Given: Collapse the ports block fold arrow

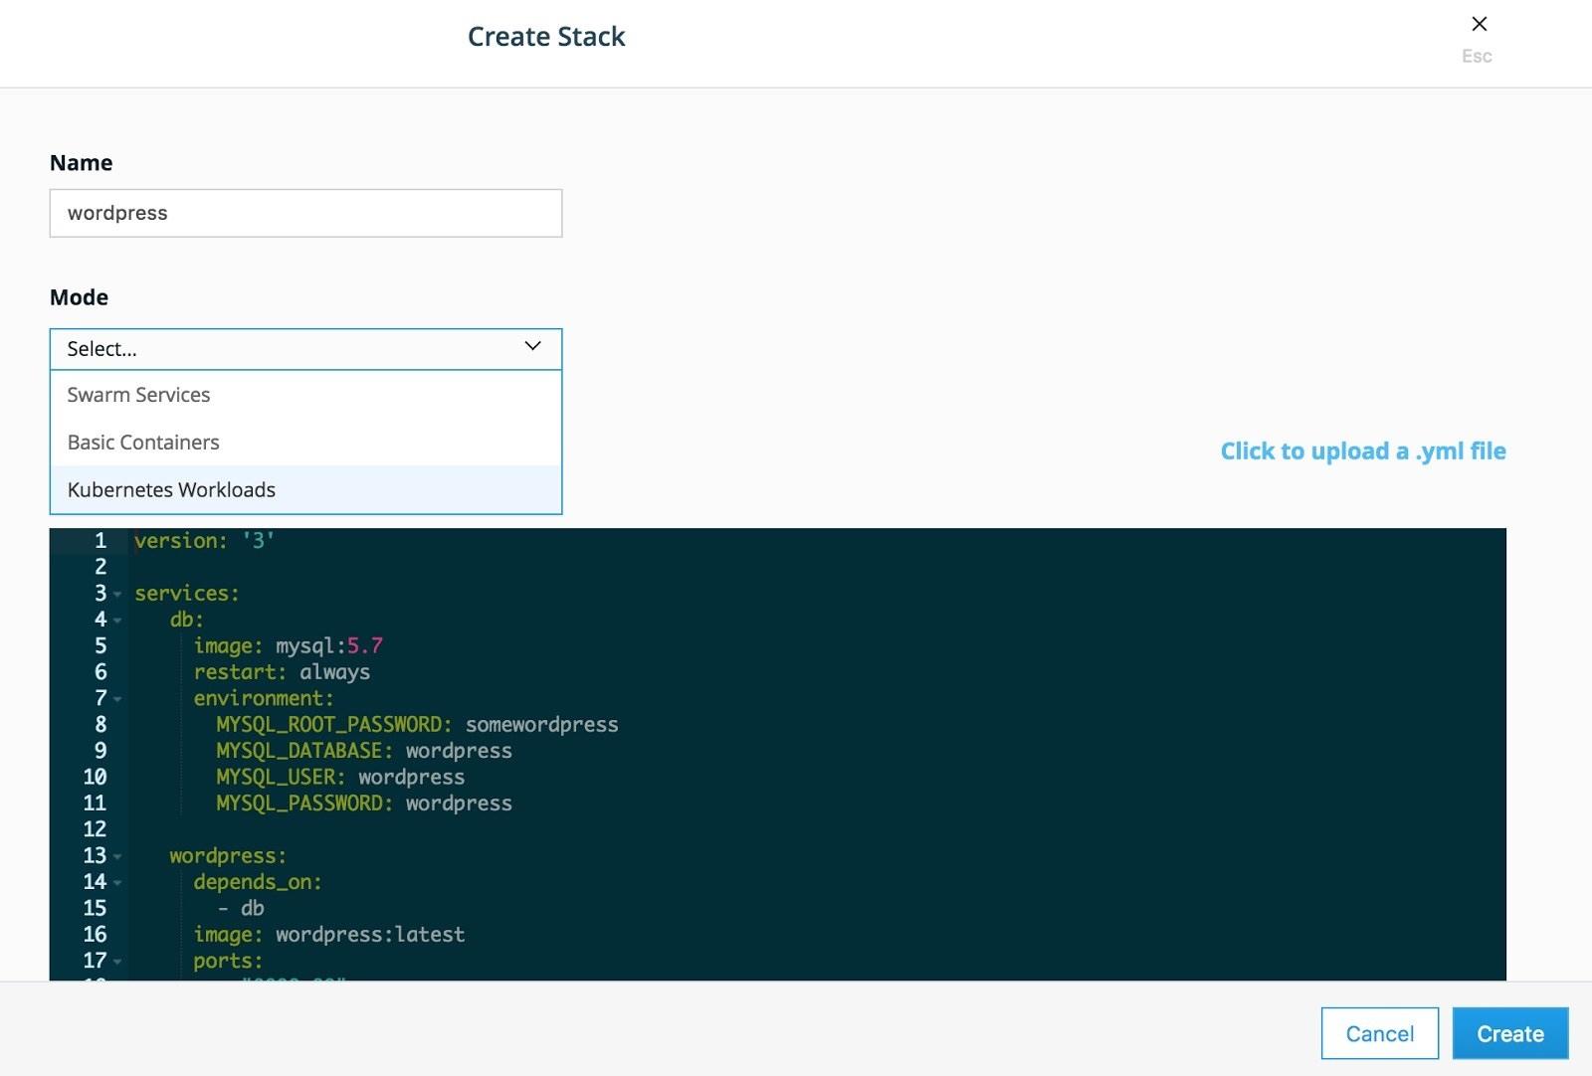Looking at the screenshot, I should point(116,963).
